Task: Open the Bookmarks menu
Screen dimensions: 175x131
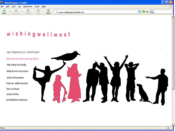Action: [x=28, y=7]
